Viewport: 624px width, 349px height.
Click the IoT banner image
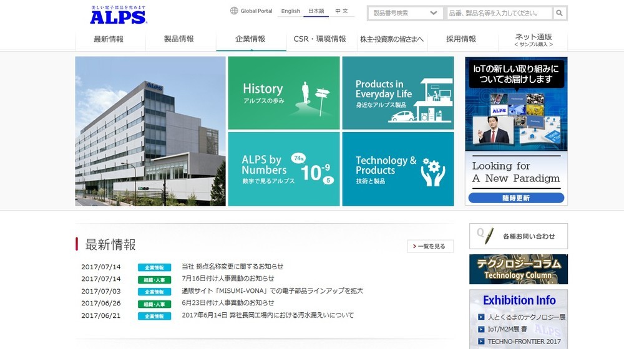point(516,104)
